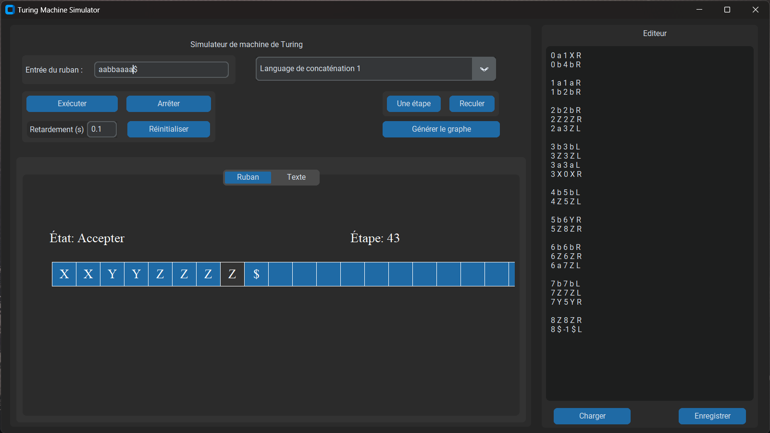Click the editor line '8 $ -1 $ L'
This screenshot has height=433, width=770.
pos(566,330)
